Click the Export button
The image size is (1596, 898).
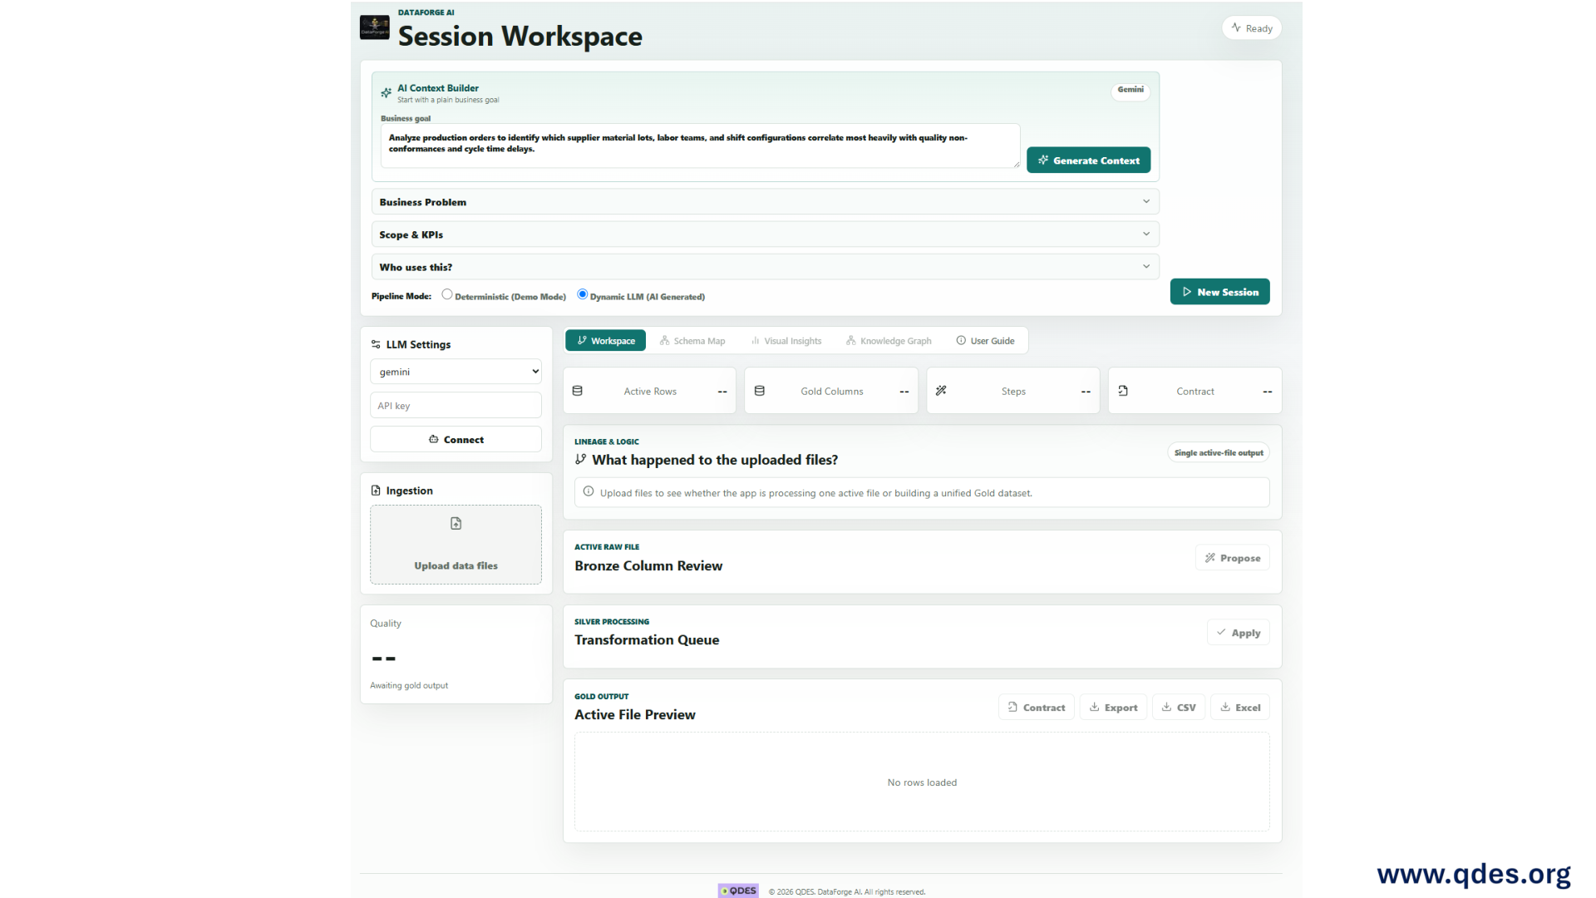(x=1113, y=708)
